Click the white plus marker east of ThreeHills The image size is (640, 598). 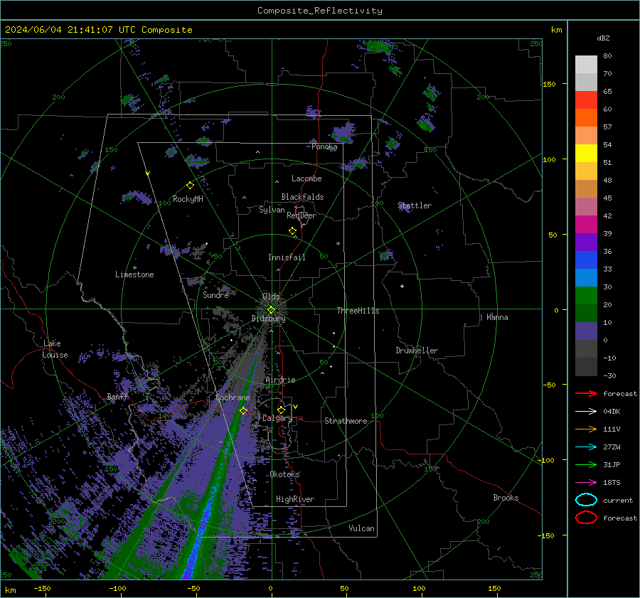pyautogui.click(x=402, y=286)
